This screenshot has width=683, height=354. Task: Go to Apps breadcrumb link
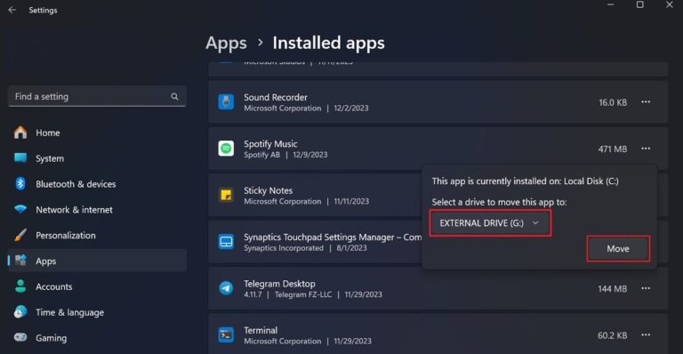click(226, 43)
